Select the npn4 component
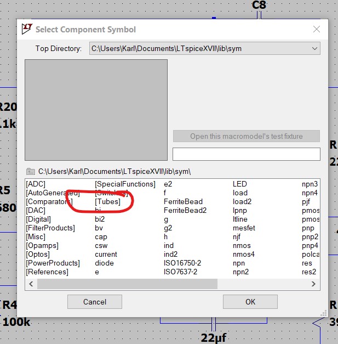The width and height of the screenshot is (338, 344). pyautogui.click(x=310, y=193)
